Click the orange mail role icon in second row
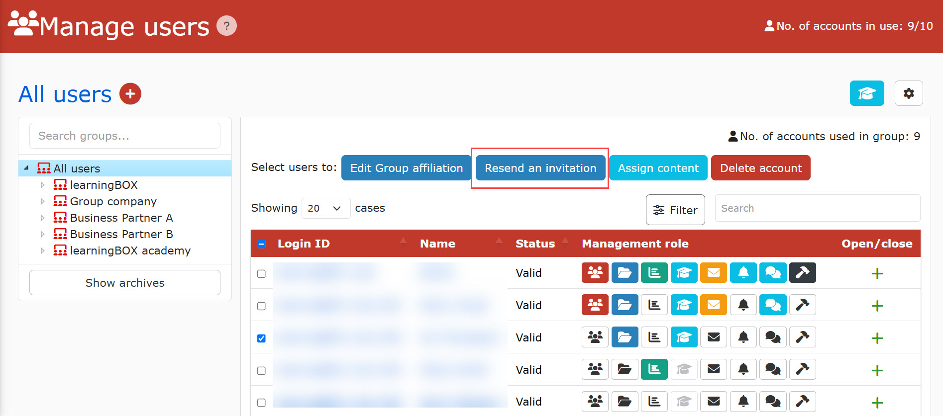 713,305
